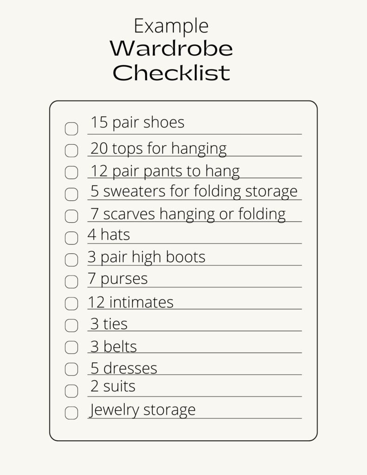Check the 3 ties checkbox
367x475 pixels.
(71, 326)
